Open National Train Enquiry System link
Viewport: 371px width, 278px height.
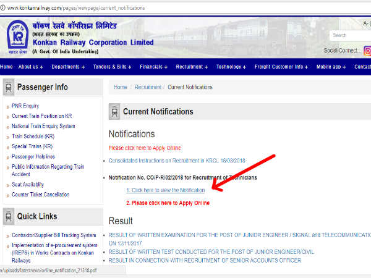pos(43,126)
